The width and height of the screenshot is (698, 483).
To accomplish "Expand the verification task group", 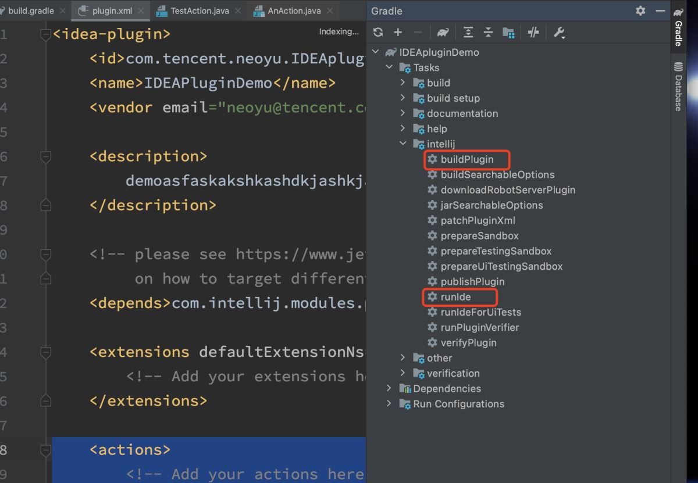I will click(403, 373).
